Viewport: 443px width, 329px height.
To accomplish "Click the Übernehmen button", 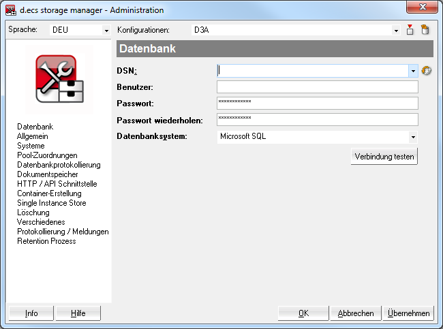I will point(408,313).
